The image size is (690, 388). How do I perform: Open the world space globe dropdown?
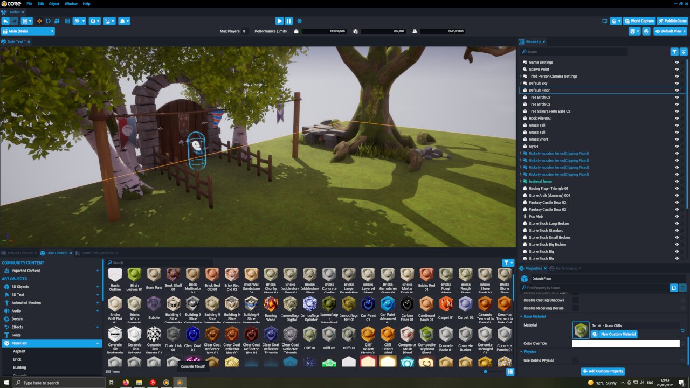pyautogui.click(x=94, y=21)
